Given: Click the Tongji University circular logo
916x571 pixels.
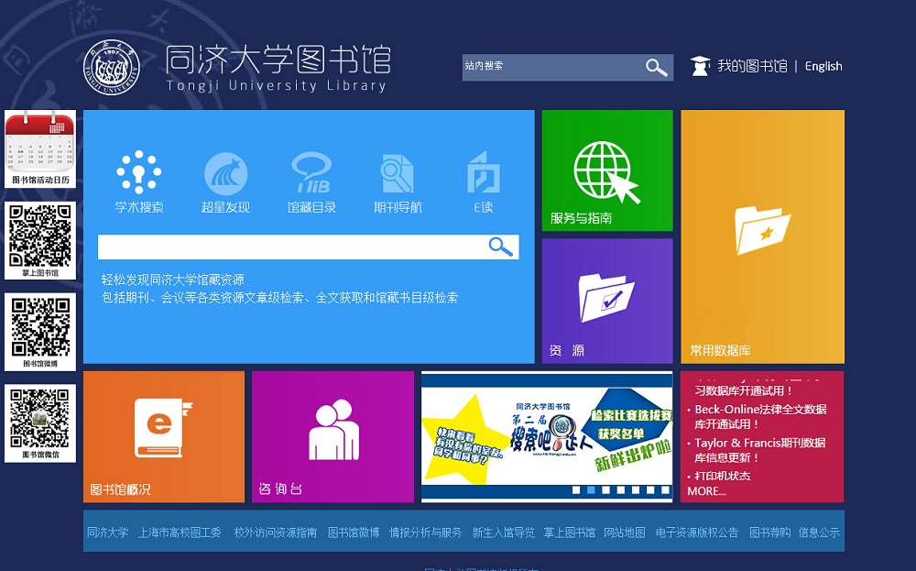Looking at the screenshot, I should (112, 67).
